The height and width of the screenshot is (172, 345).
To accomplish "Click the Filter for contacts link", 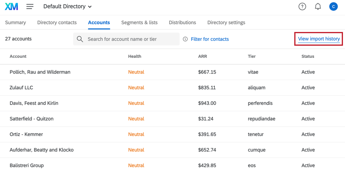I will (x=210, y=39).
